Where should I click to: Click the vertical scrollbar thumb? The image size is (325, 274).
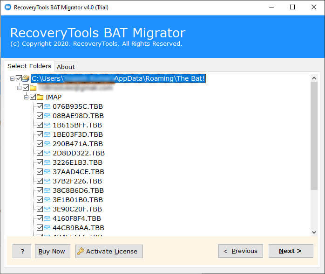314,136
